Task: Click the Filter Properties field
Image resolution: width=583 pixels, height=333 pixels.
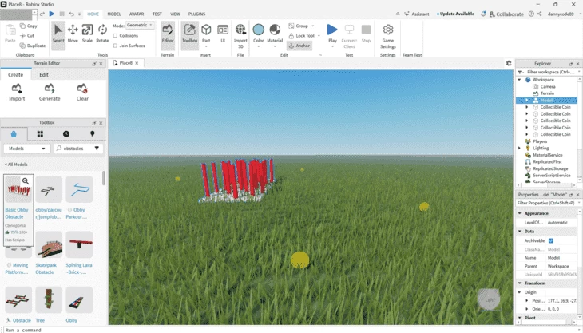Action: [545, 203]
